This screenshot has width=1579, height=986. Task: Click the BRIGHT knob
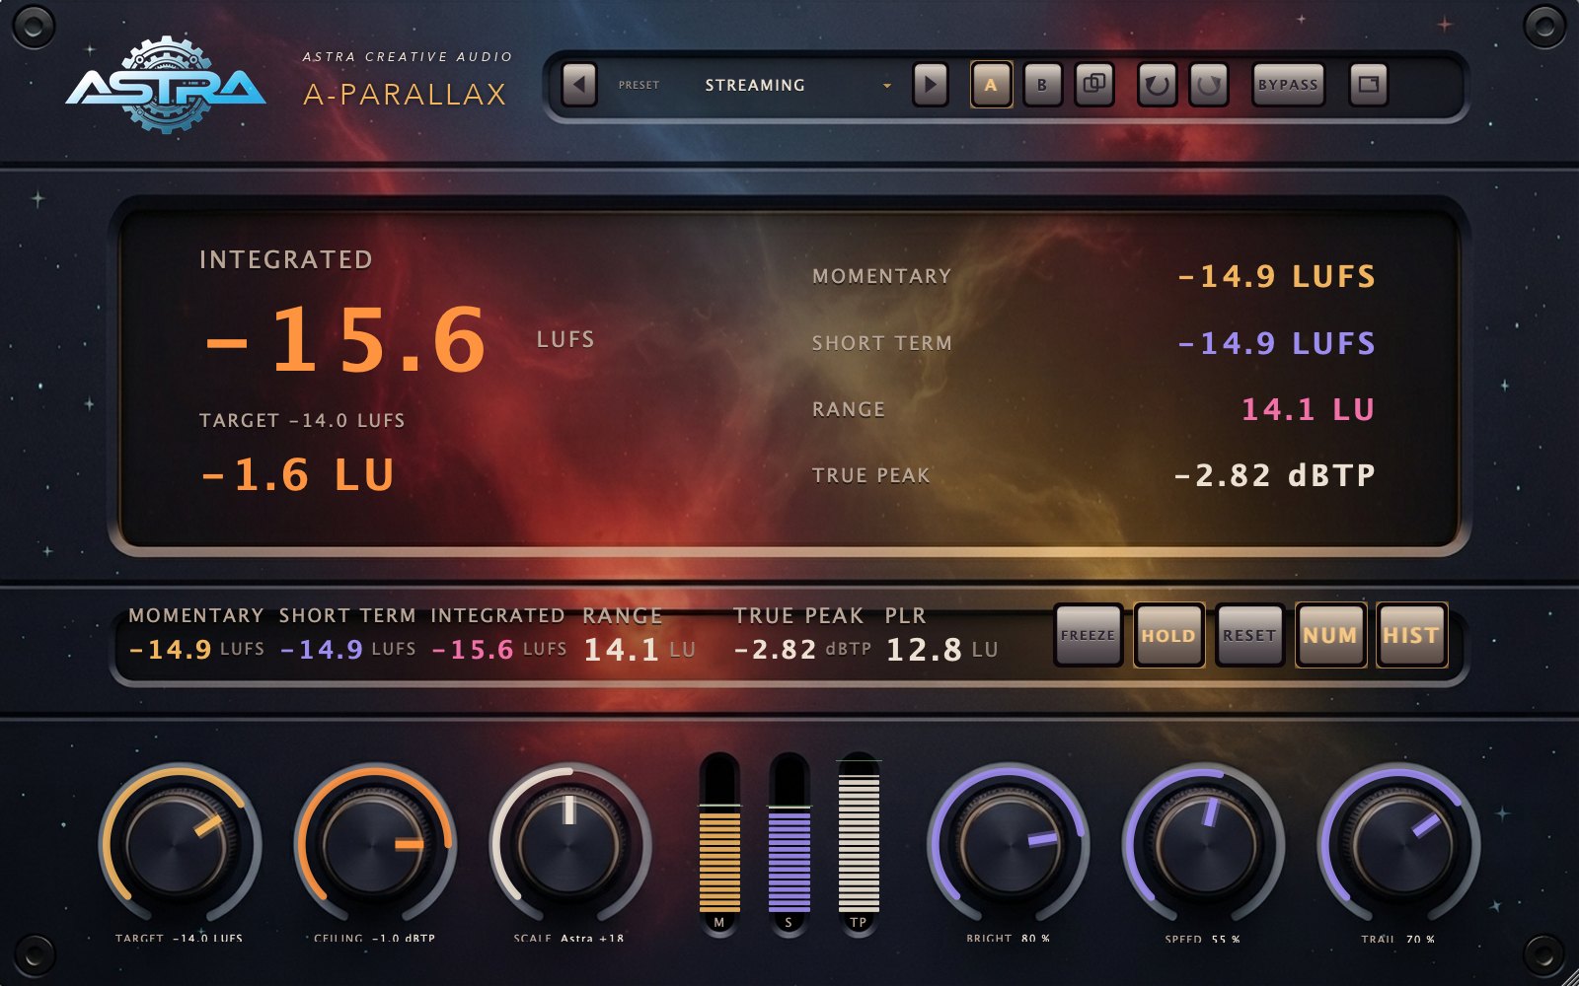point(1009,845)
